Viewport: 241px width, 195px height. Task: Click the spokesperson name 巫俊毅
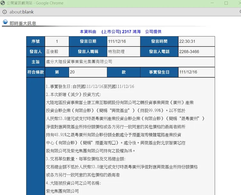pyautogui.click(x=52, y=52)
